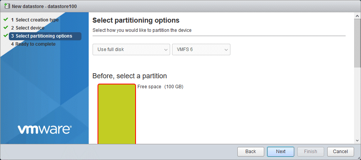Click the green checkmark beside Select device
Screen dimensions: 361x160
(x=5, y=28)
